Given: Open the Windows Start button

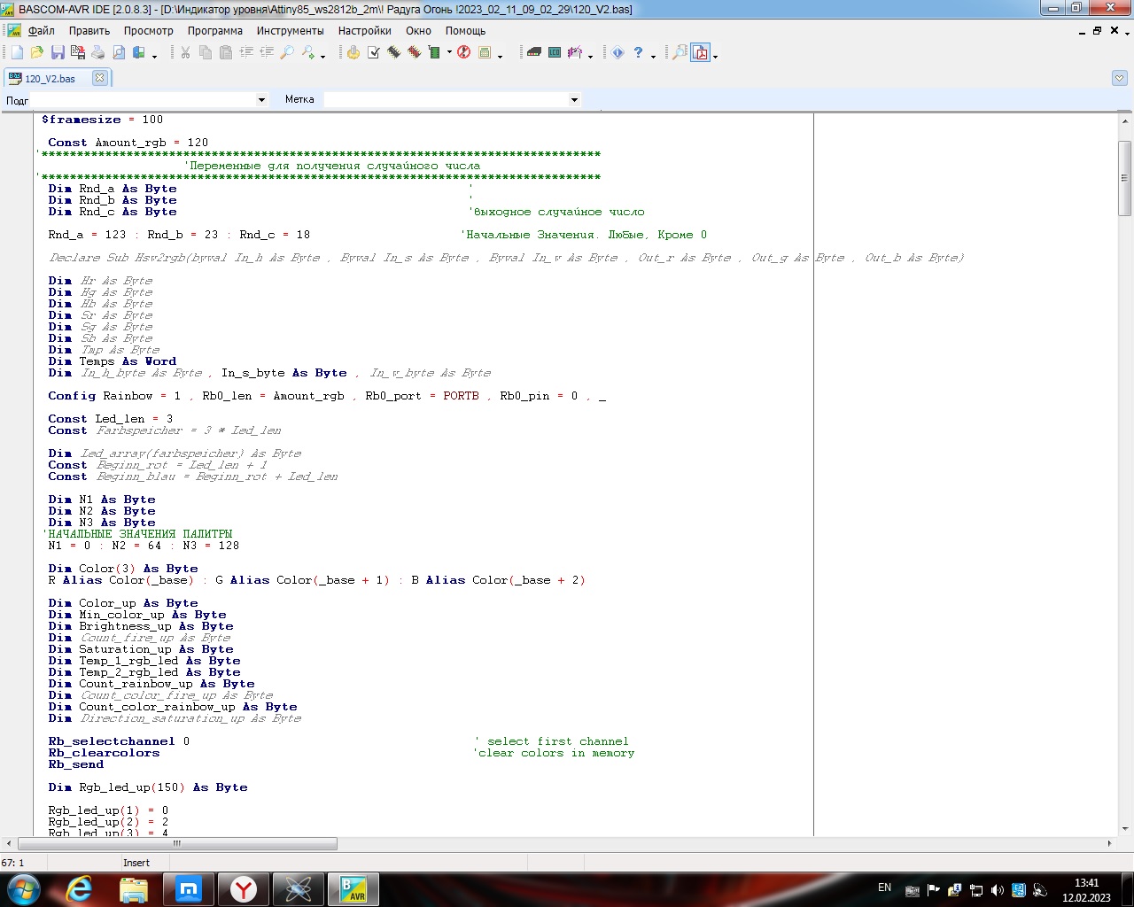Looking at the screenshot, I should (x=22, y=888).
